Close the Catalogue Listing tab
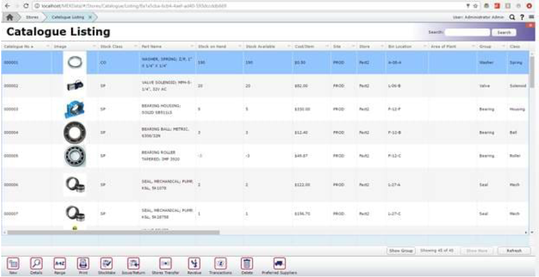 (91, 17)
